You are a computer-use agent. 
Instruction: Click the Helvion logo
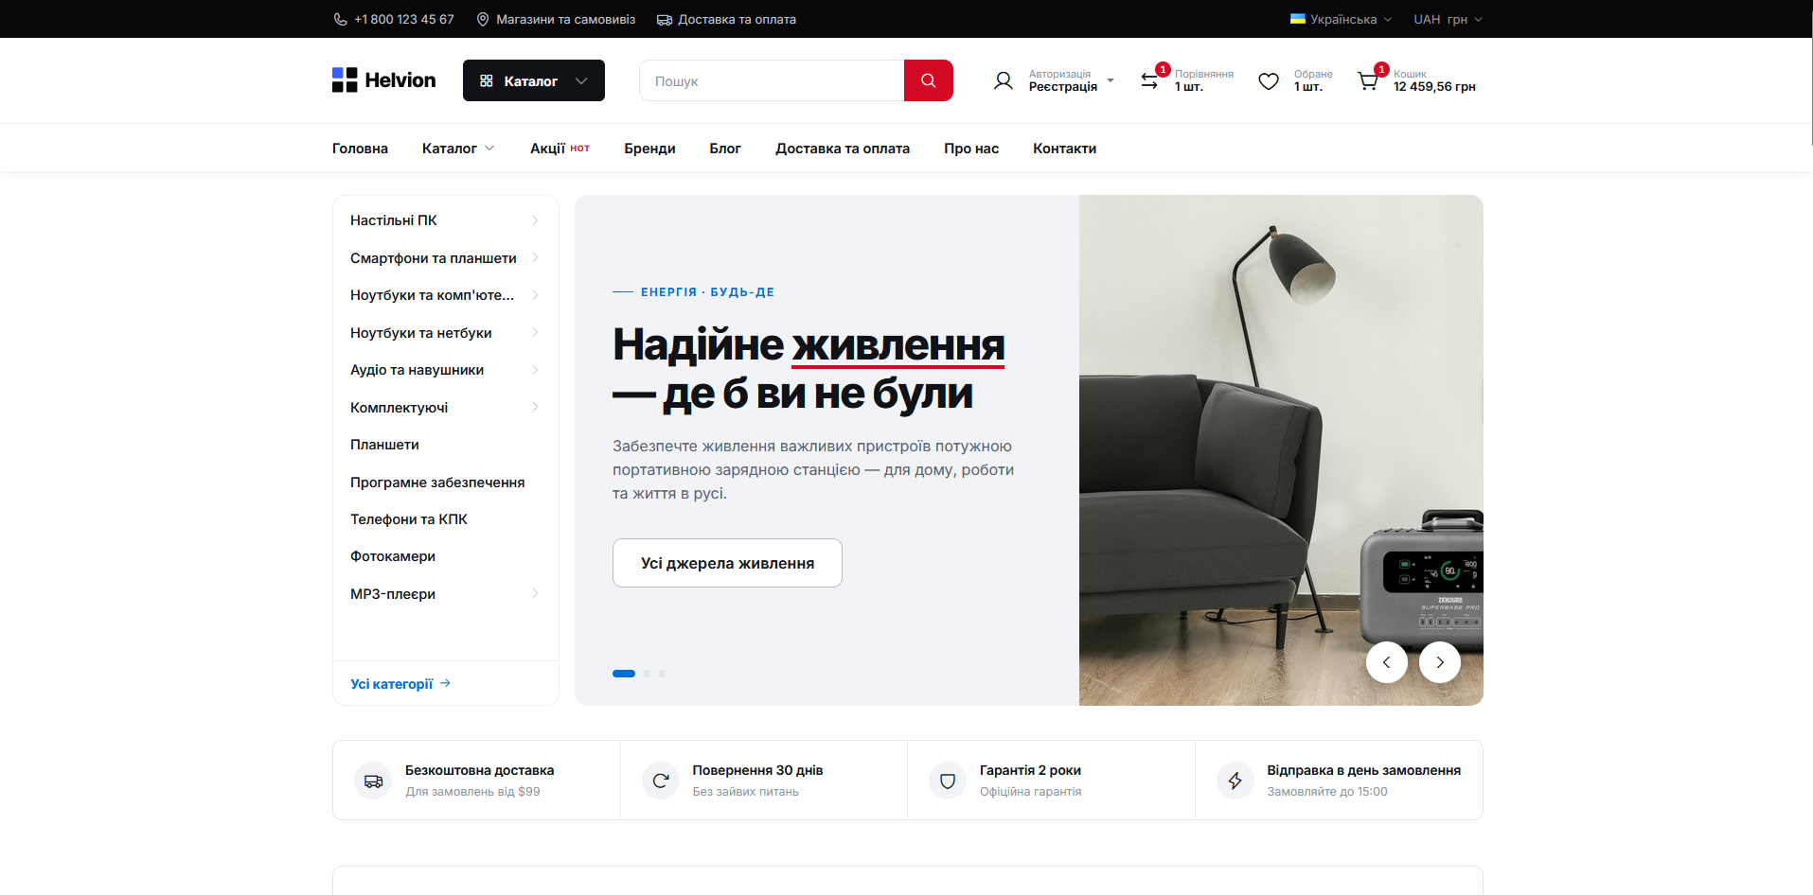[383, 80]
